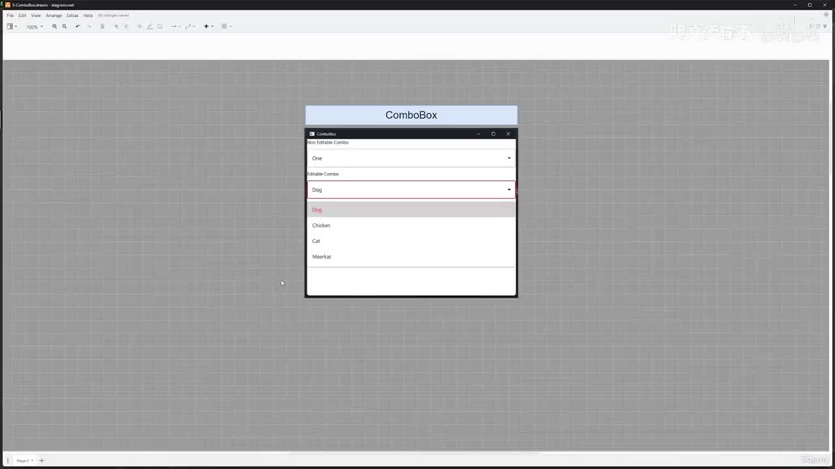Open the 100% zoom level dropdown

click(x=35, y=27)
